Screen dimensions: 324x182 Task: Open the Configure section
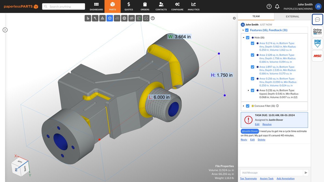click(x=177, y=6)
